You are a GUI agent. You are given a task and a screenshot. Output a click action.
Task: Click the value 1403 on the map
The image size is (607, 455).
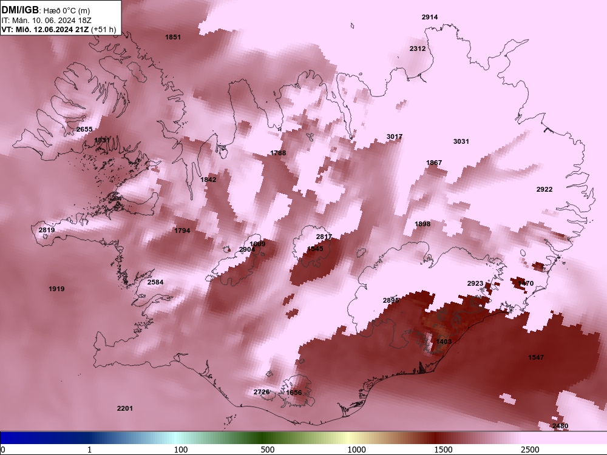coord(444,342)
